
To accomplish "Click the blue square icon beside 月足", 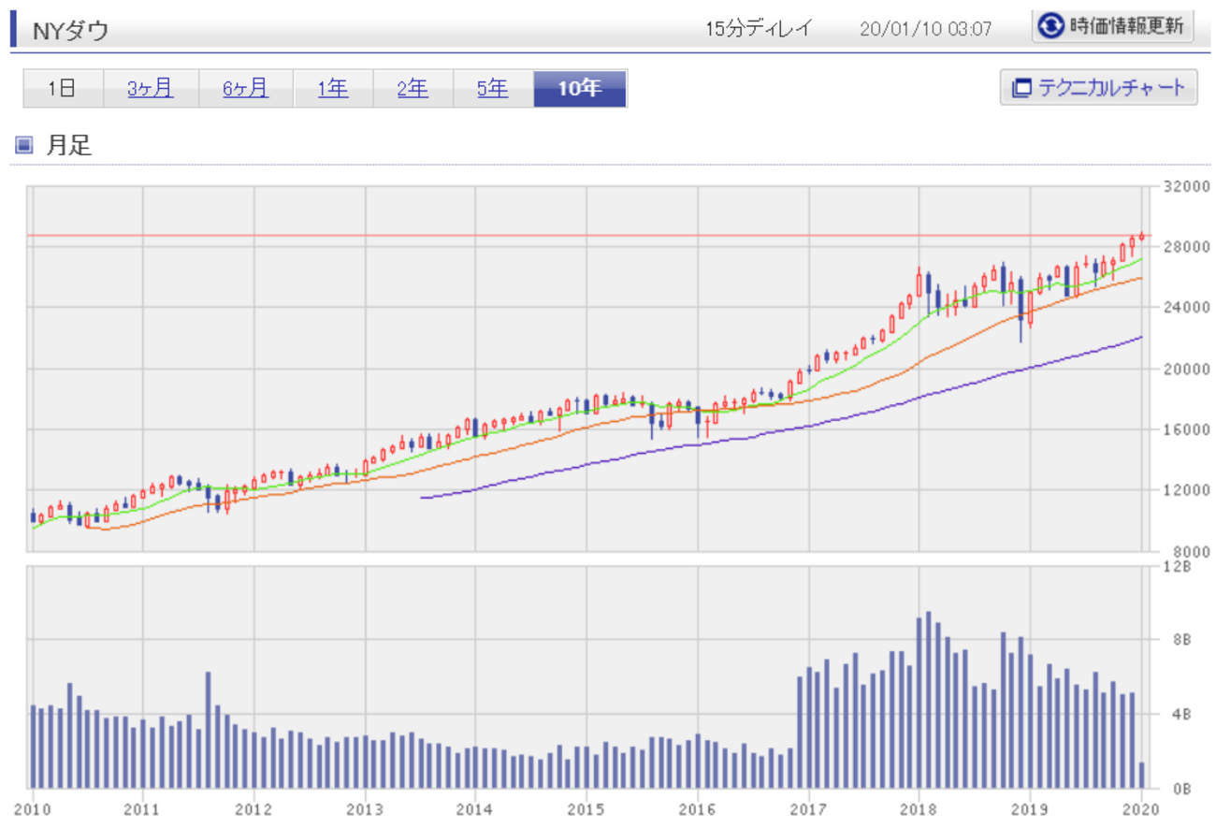I will click(24, 145).
